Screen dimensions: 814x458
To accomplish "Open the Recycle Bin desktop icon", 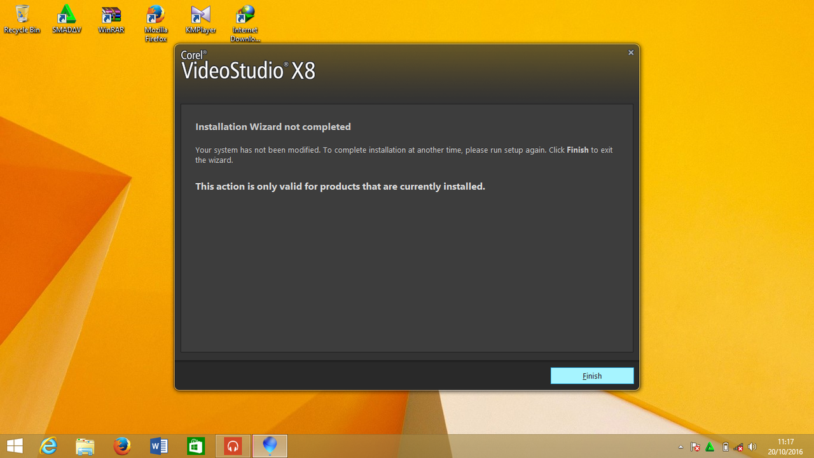I will 22,19.
